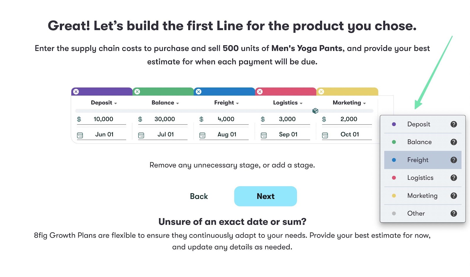Click the 10,000 Deposit amount field
This screenshot has width=470, height=277.
click(103, 119)
